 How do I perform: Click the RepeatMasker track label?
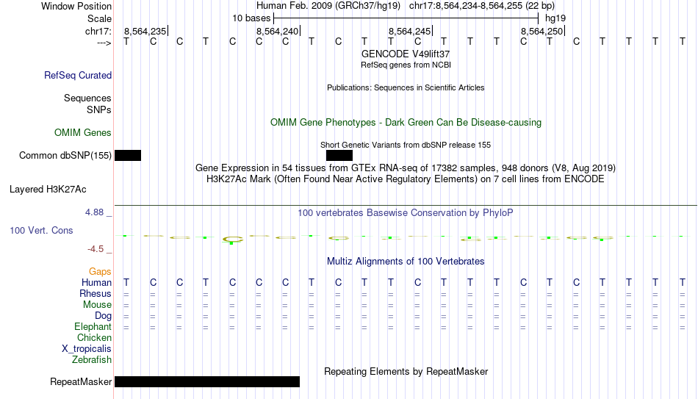tap(81, 381)
